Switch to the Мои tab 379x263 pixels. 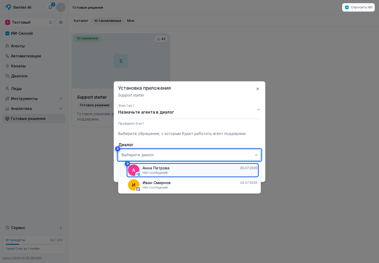click(x=131, y=21)
